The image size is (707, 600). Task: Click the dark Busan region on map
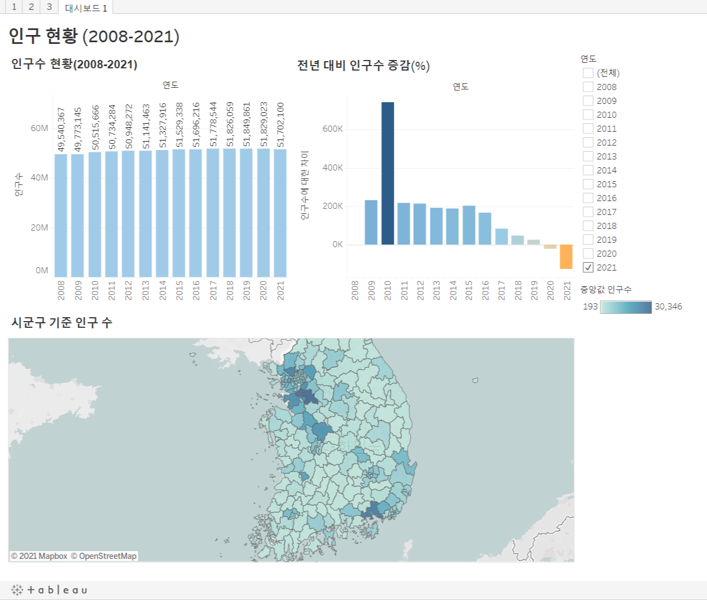375,510
